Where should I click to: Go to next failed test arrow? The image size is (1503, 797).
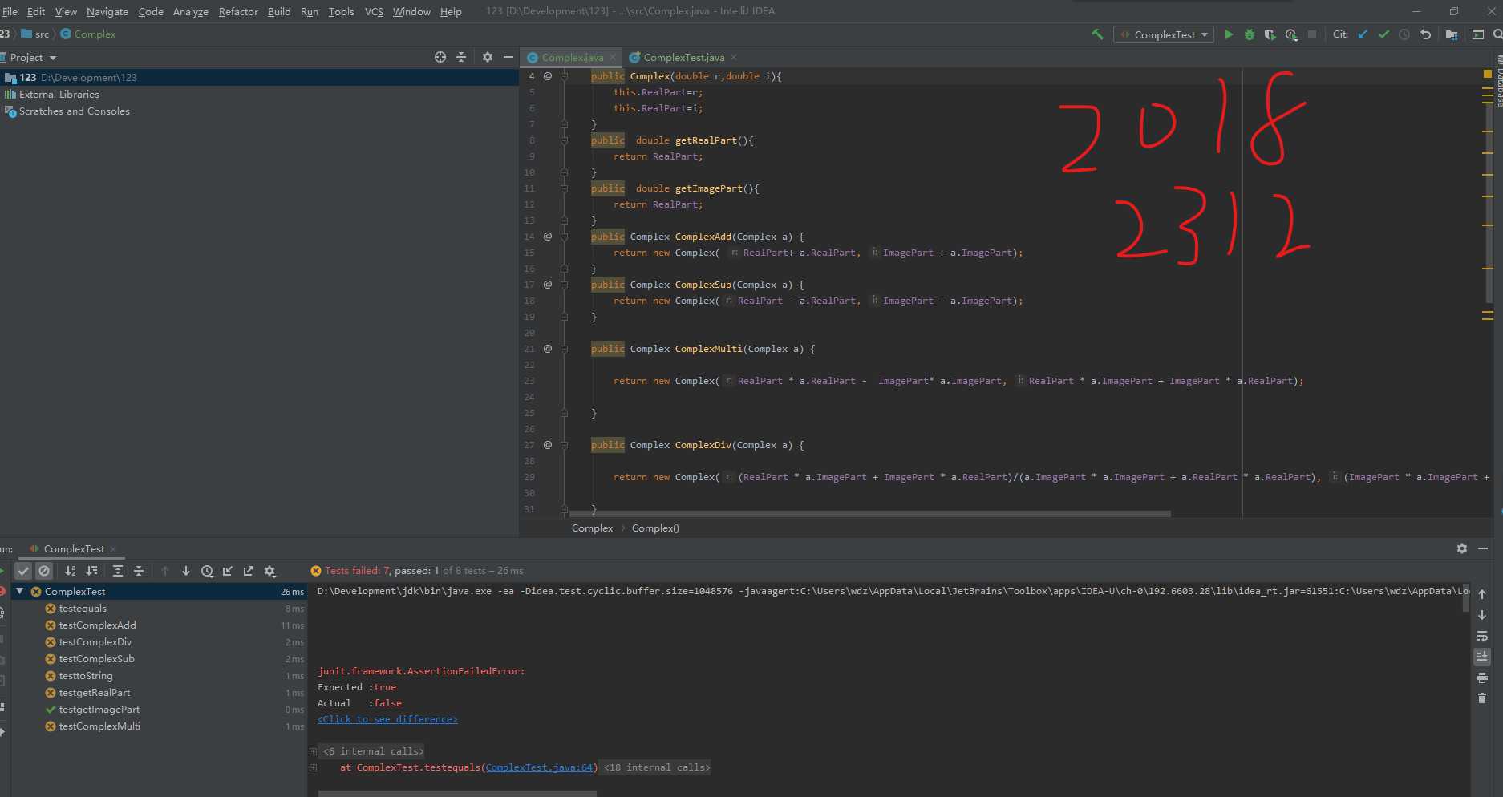186,571
